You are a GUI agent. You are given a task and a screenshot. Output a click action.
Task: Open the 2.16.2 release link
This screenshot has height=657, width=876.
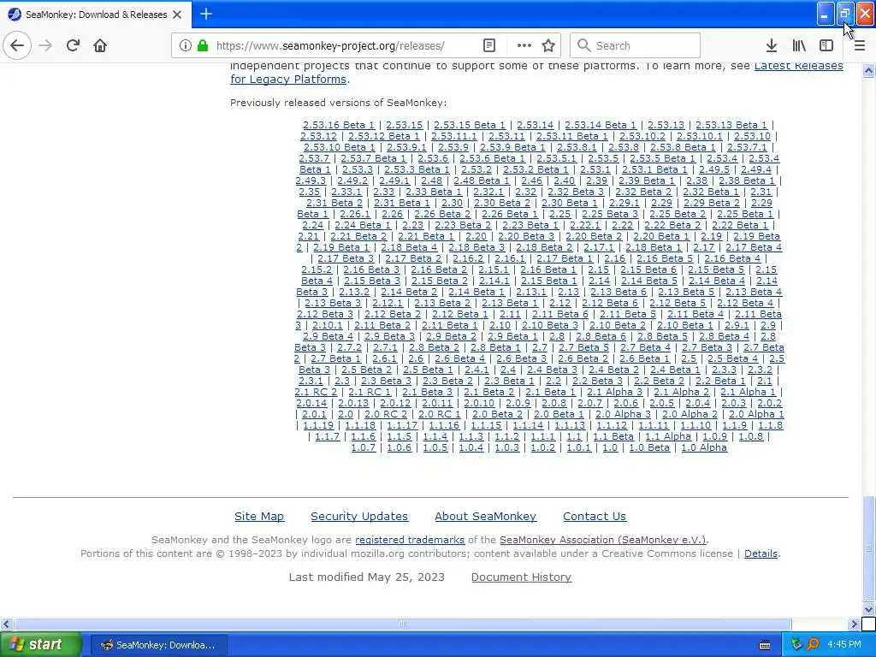[x=468, y=258]
